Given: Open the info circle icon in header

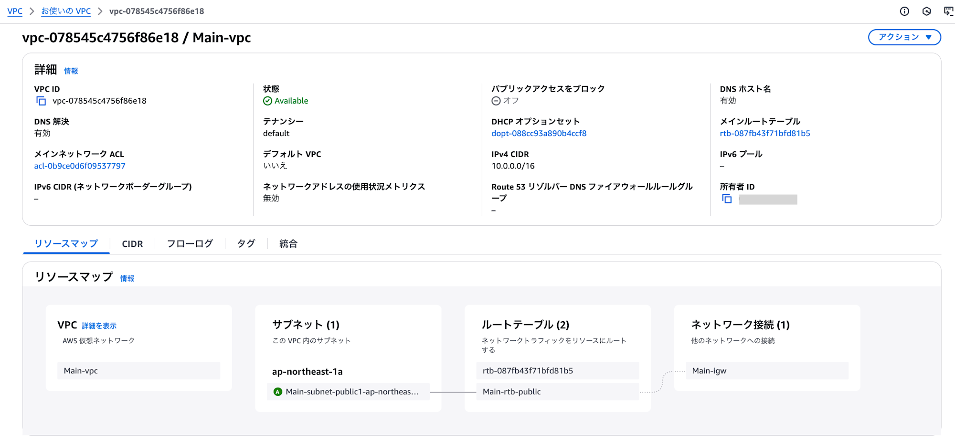Looking at the screenshot, I should coord(904,11).
